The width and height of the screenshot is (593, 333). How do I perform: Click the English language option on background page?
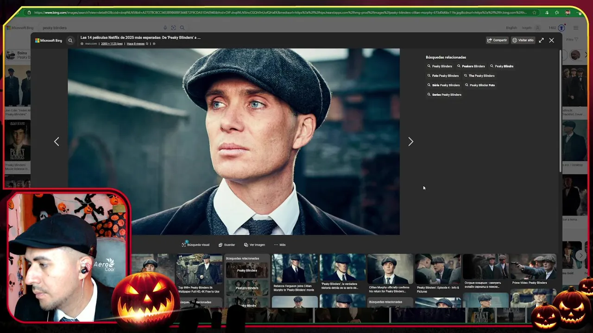tap(511, 28)
